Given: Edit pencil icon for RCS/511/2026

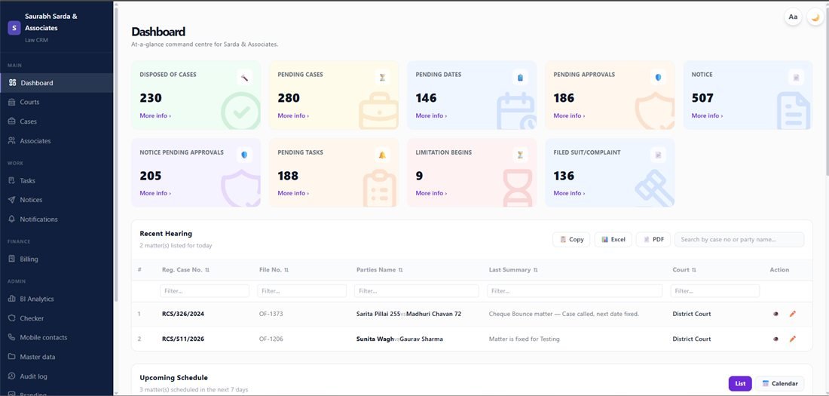Looking at the screenshot, I should pyautogui.click(x=793, y=339).
